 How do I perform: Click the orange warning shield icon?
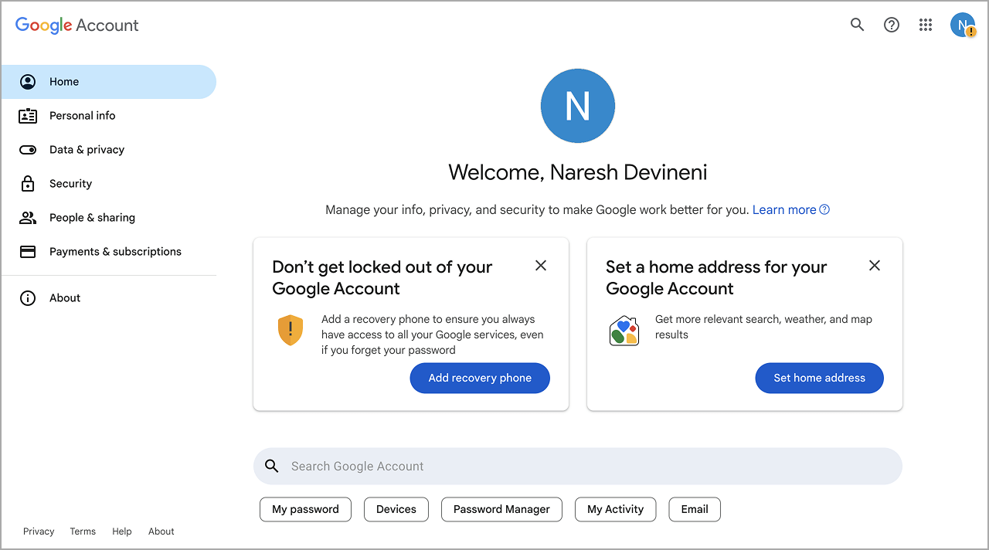click(291, 330)
